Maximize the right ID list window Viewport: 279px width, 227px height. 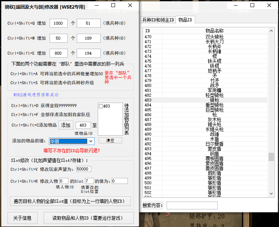coord(252,6)
